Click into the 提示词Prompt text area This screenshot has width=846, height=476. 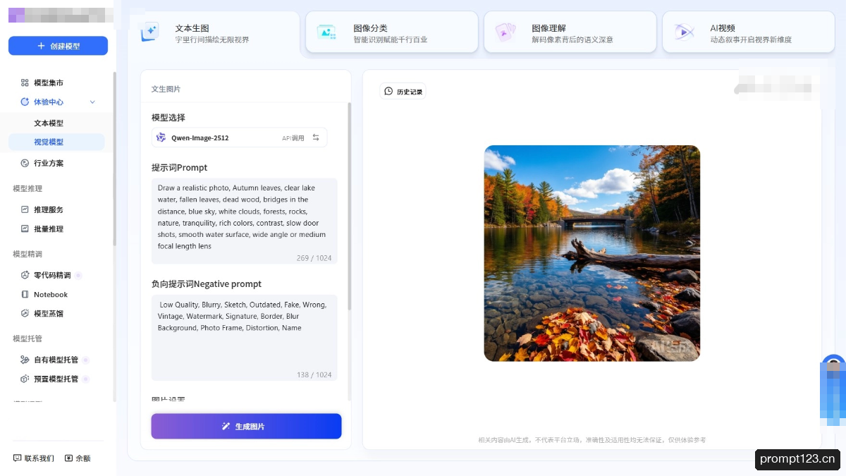[x=245, y=221]
